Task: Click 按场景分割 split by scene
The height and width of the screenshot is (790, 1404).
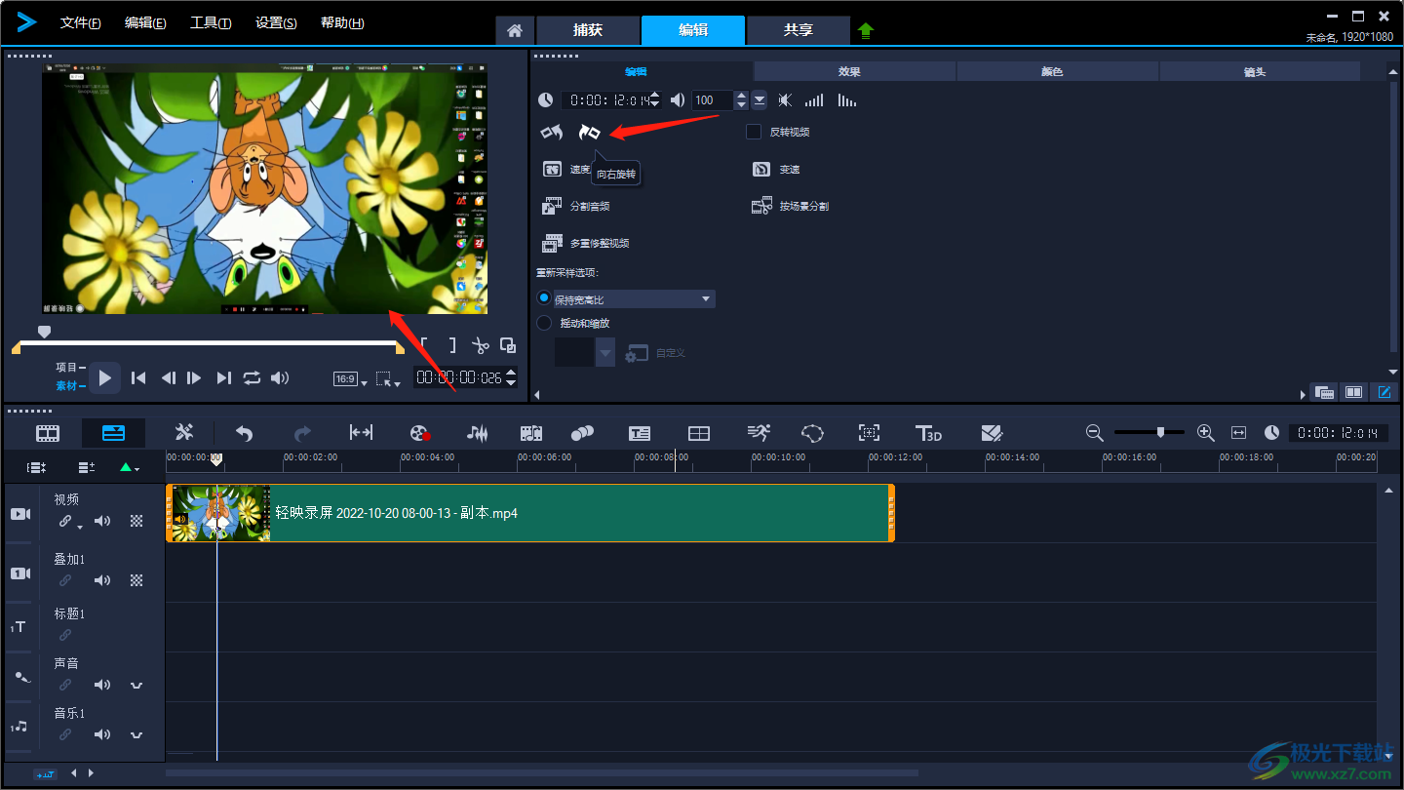Action: click(790, 207)
